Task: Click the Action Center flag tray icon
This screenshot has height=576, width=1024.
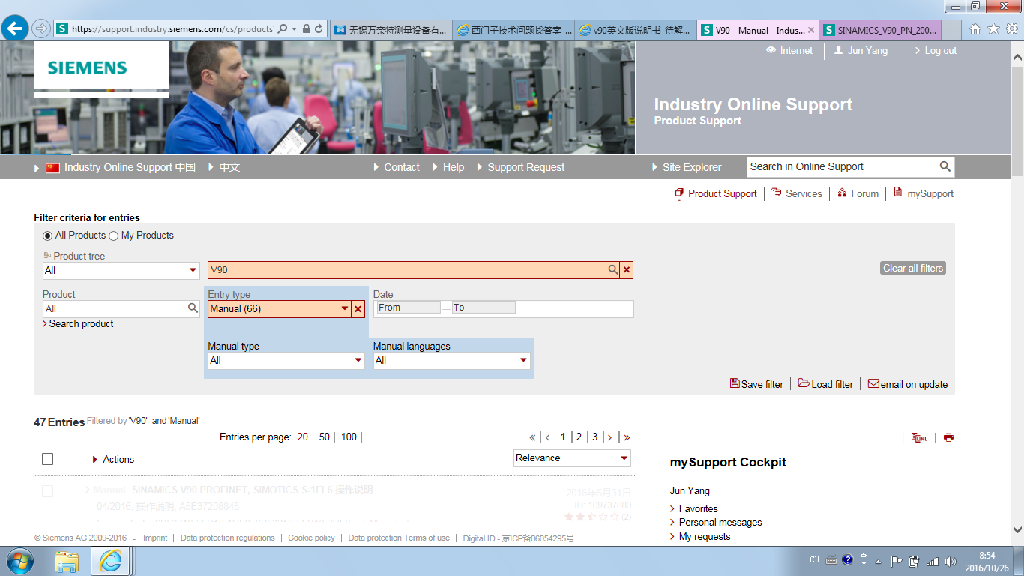Action: [896, 561]
